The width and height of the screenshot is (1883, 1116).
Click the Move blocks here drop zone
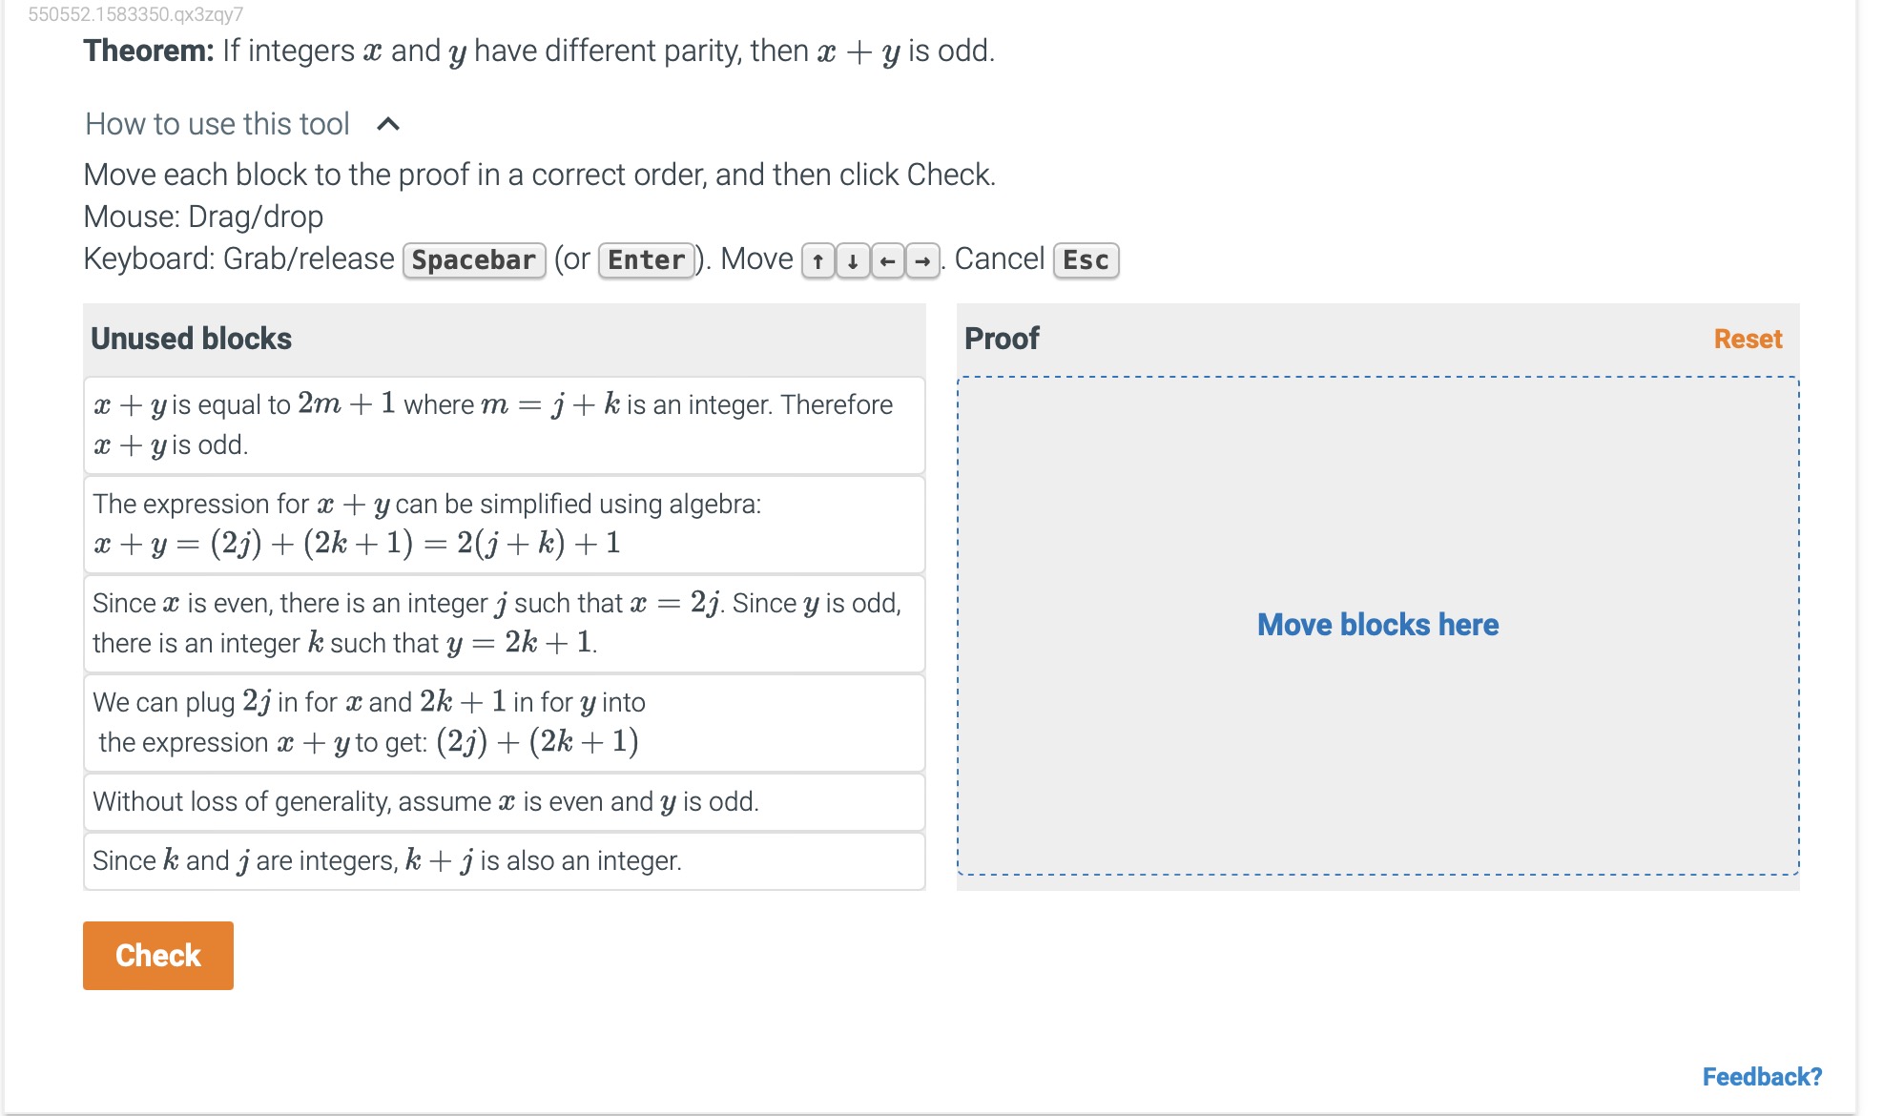tap(1377, 625)
